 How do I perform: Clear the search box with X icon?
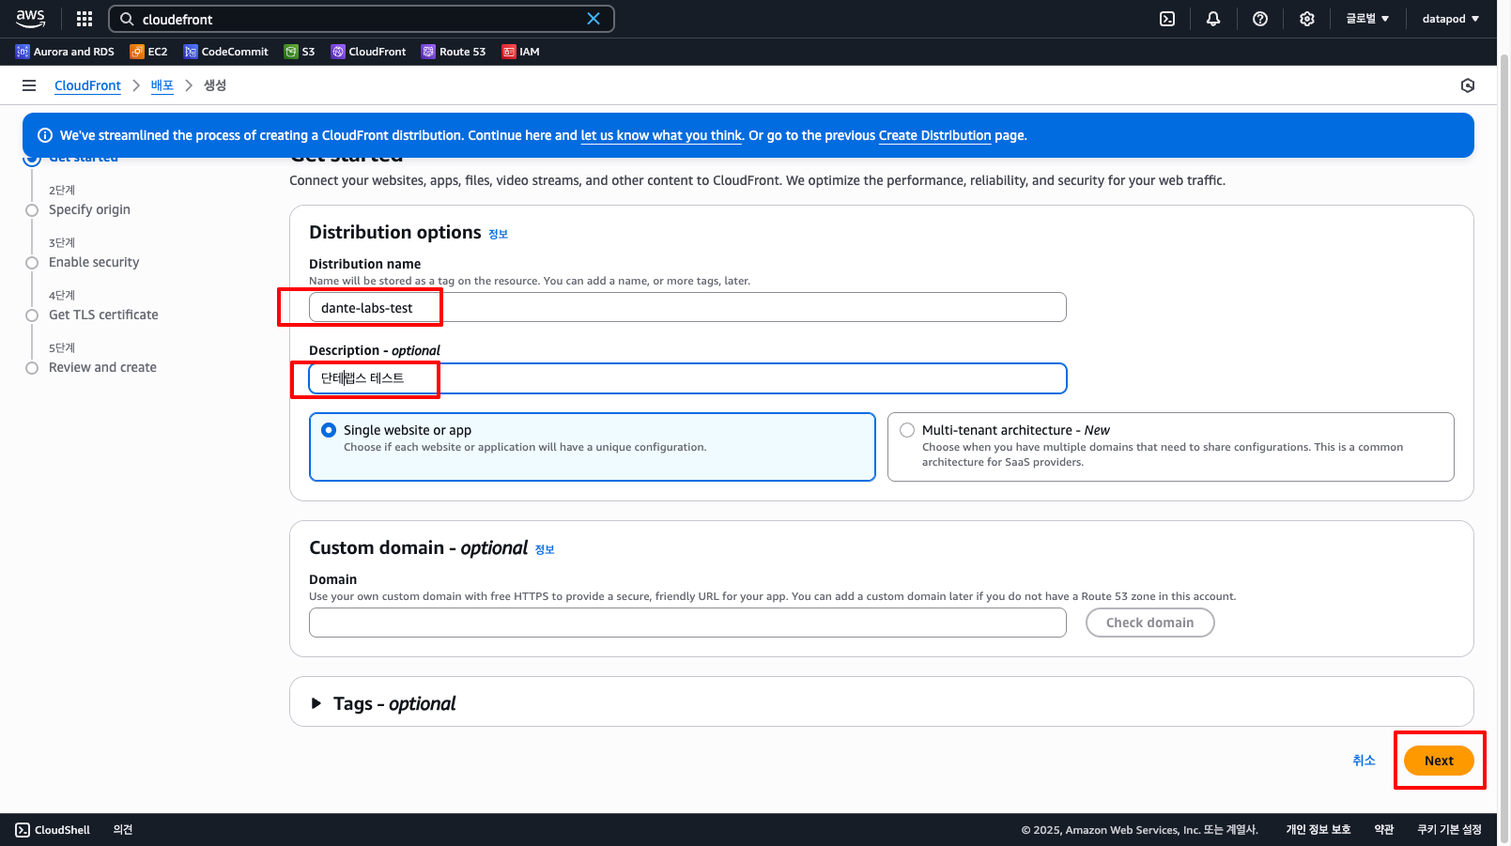pos(594,19)
